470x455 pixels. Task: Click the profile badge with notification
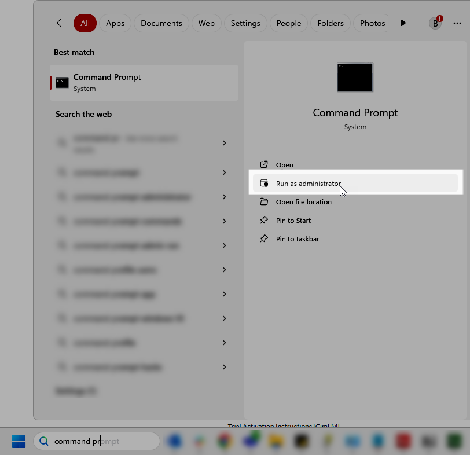coord(435,23)
